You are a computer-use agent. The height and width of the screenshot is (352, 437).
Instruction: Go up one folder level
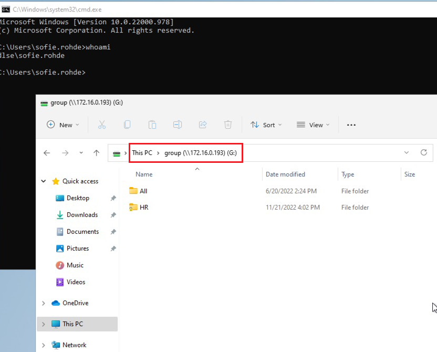[96, 153]
